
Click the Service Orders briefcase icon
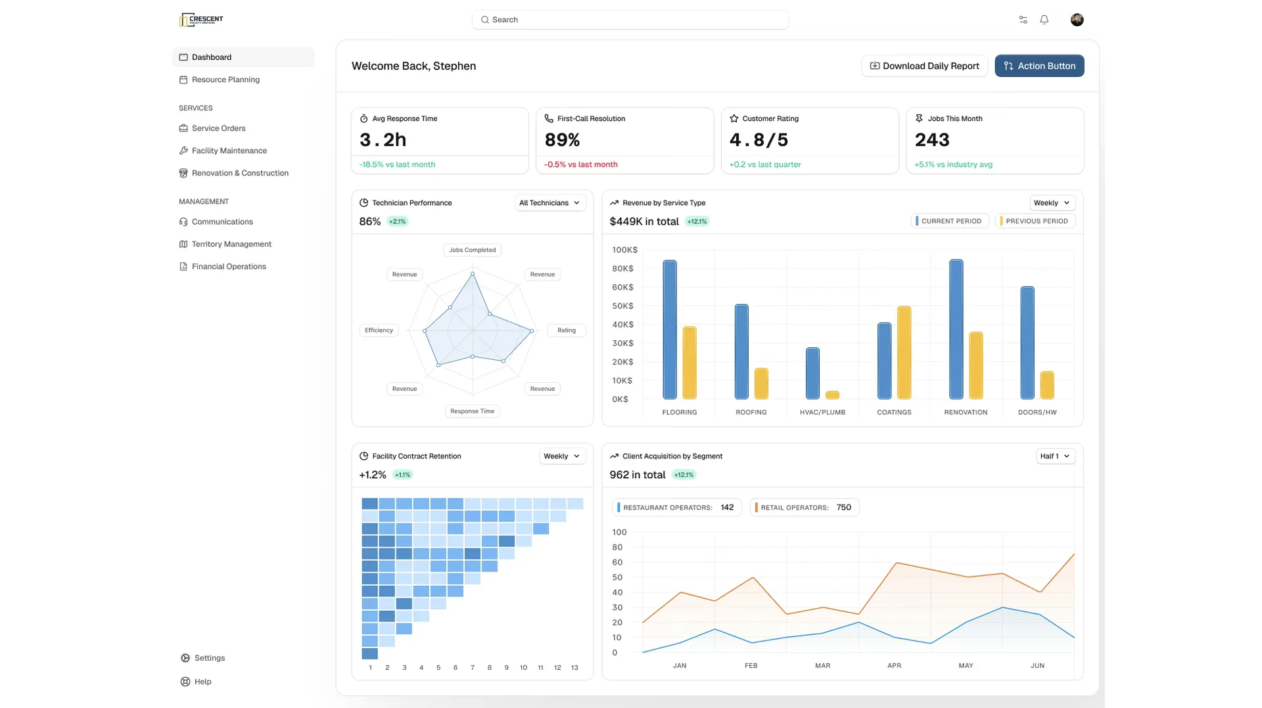coord(183,128)
